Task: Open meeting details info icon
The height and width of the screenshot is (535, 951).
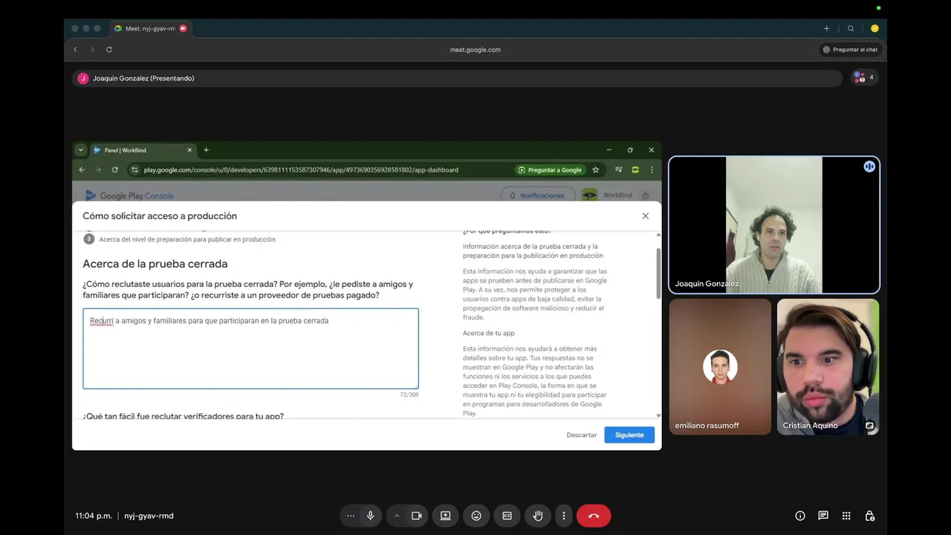Action: pos(800,516)
